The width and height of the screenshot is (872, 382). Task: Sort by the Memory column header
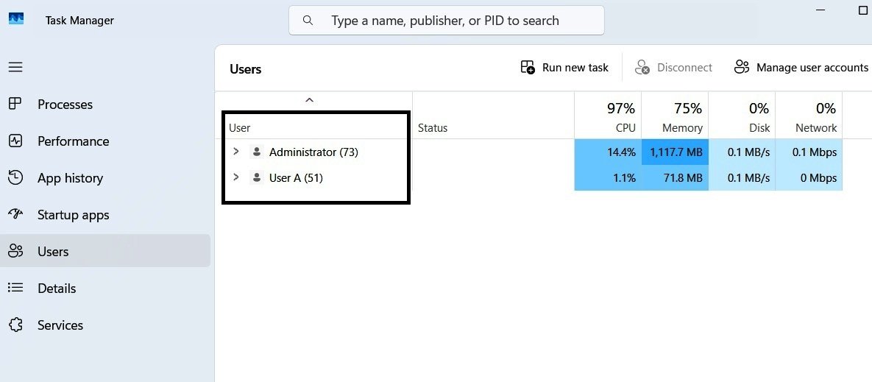pos(675,116)
